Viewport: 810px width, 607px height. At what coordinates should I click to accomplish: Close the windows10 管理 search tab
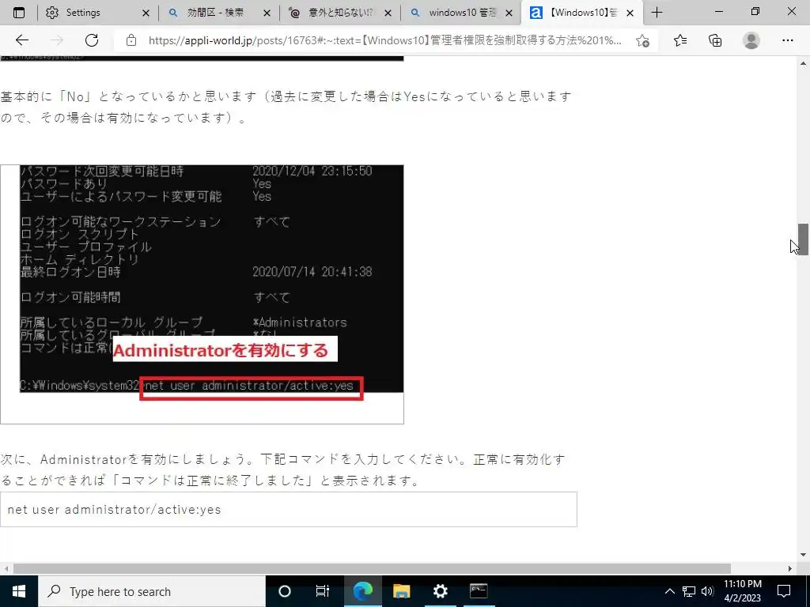509,13
